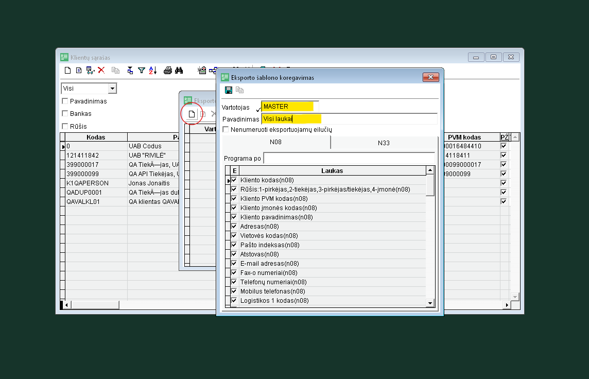The width and height of the screenshot is (589, 379).
Task: Enable the Rūšis filter checkbox
Action: pyautogui.click(x=65, y=126)
